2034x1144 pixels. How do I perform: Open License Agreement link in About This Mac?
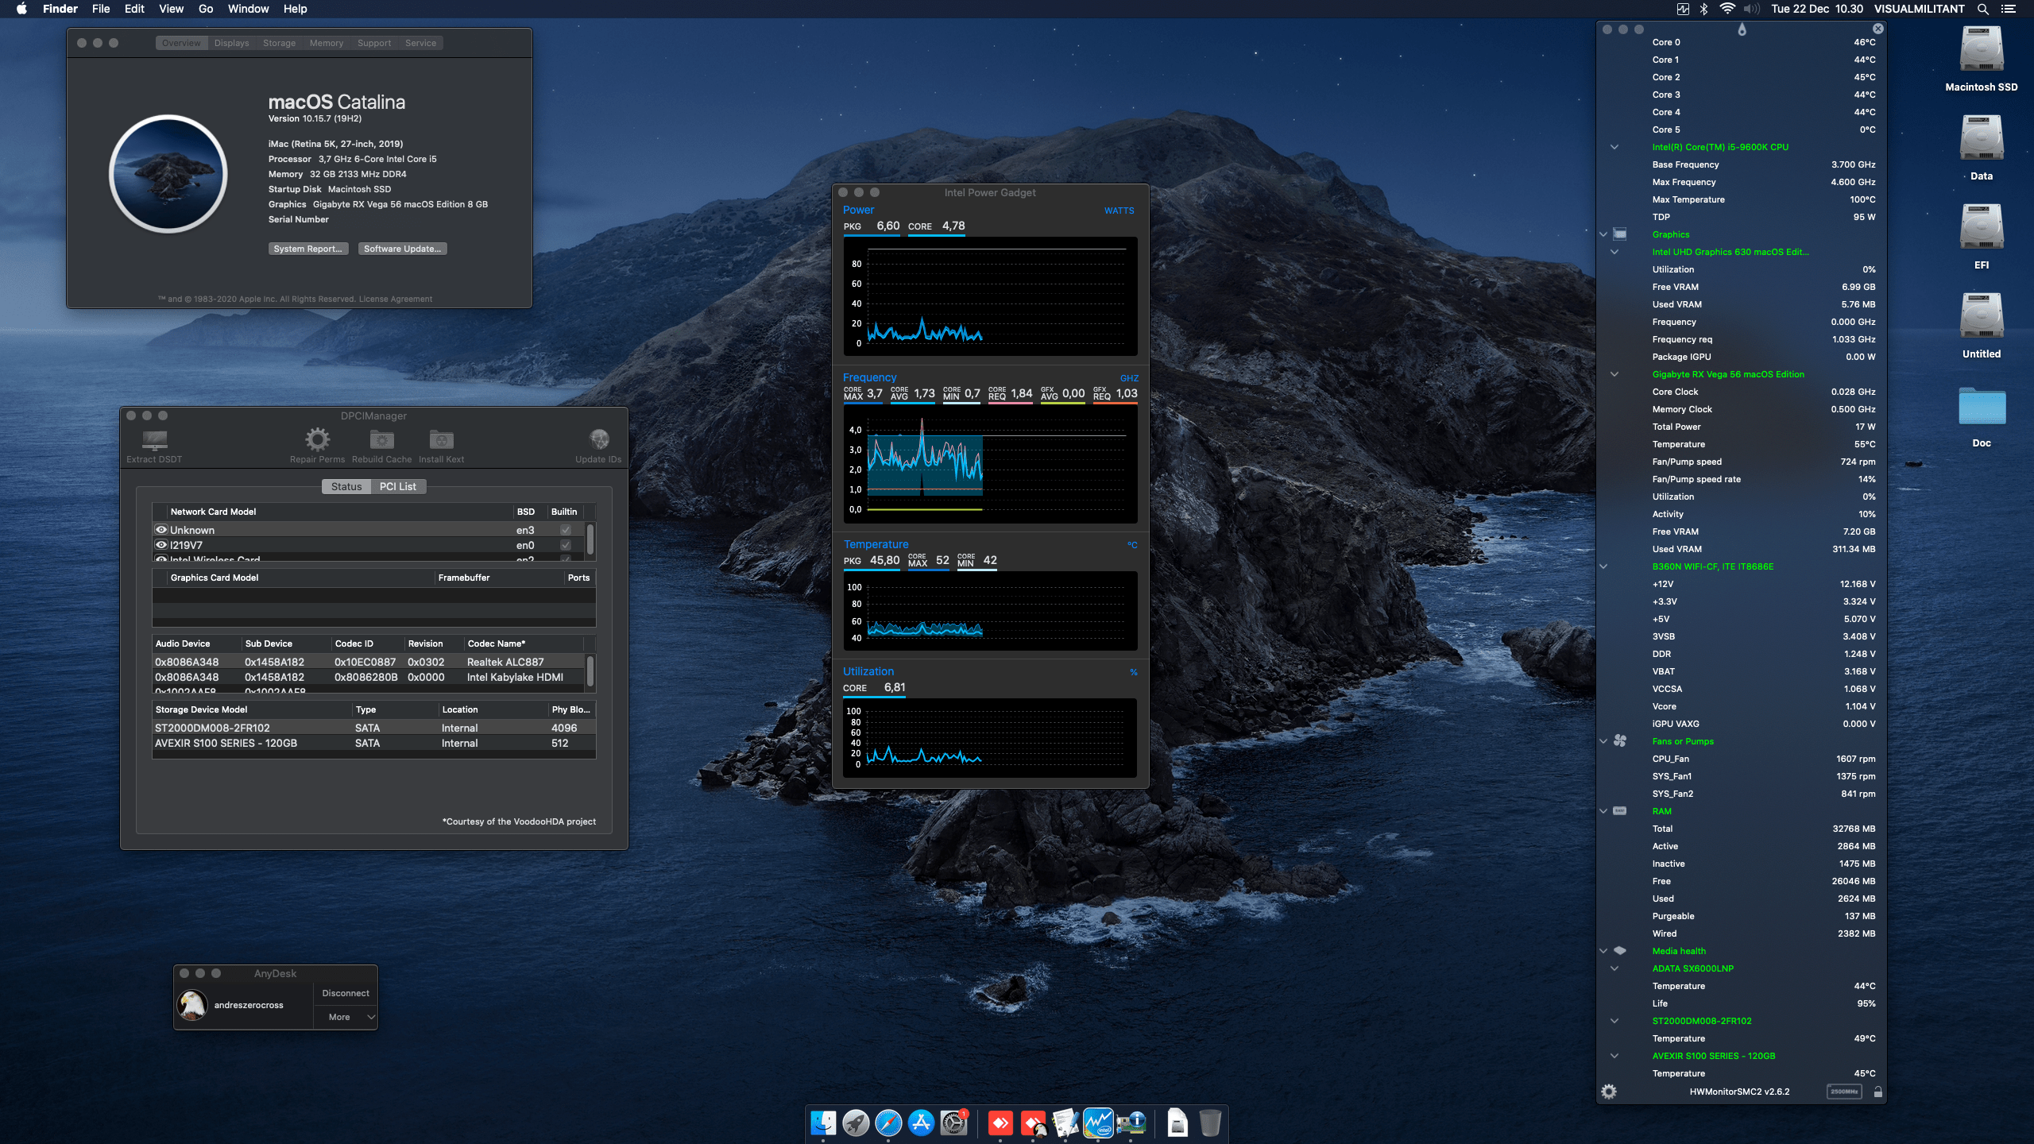coord(395,300)
